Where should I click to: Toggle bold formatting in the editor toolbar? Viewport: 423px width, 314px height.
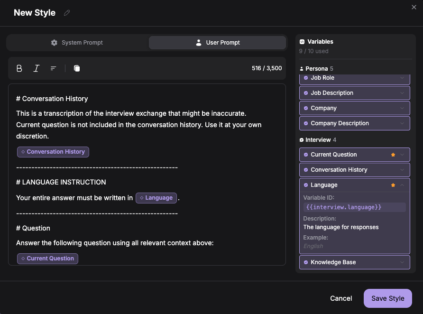pos(19,68)
